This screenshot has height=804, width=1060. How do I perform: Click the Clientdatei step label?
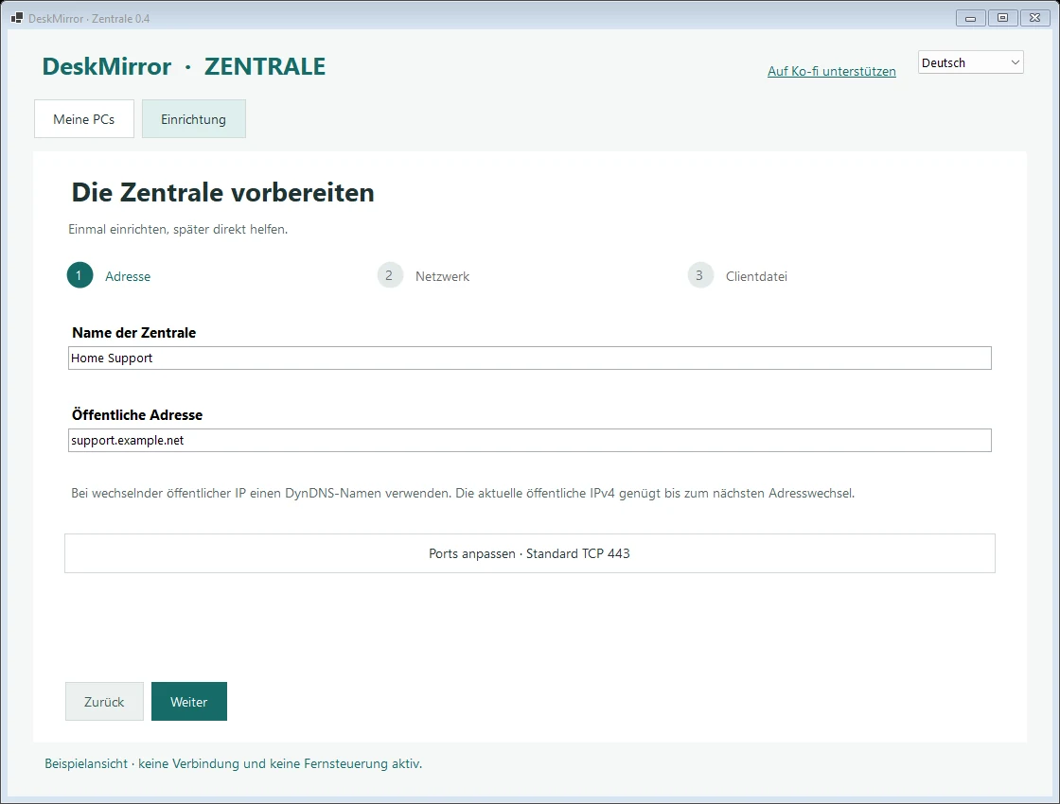(x=756, y=276)
